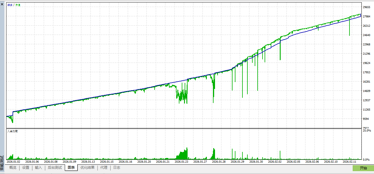Click the 19624 axis value

(366, 63)
